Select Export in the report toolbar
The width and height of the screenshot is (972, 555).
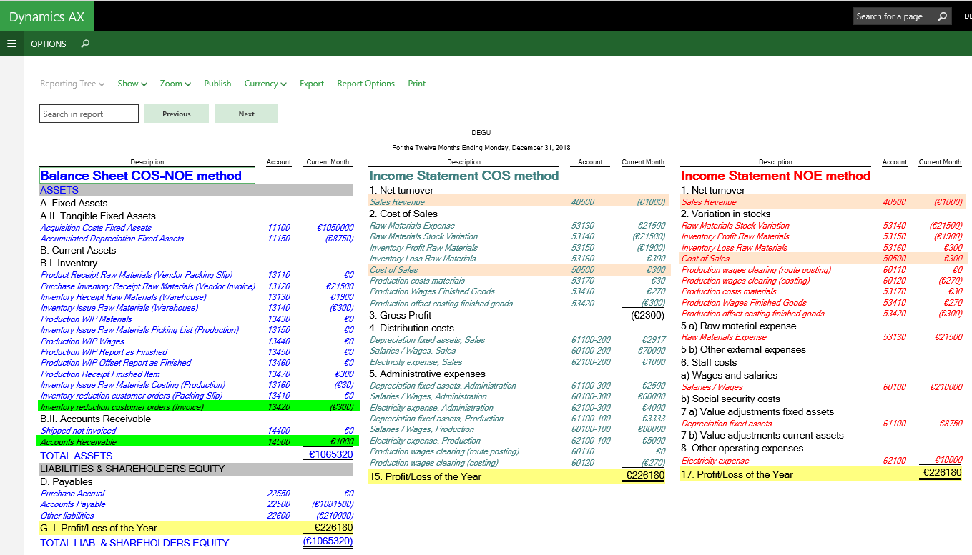[x=312, y=84]
